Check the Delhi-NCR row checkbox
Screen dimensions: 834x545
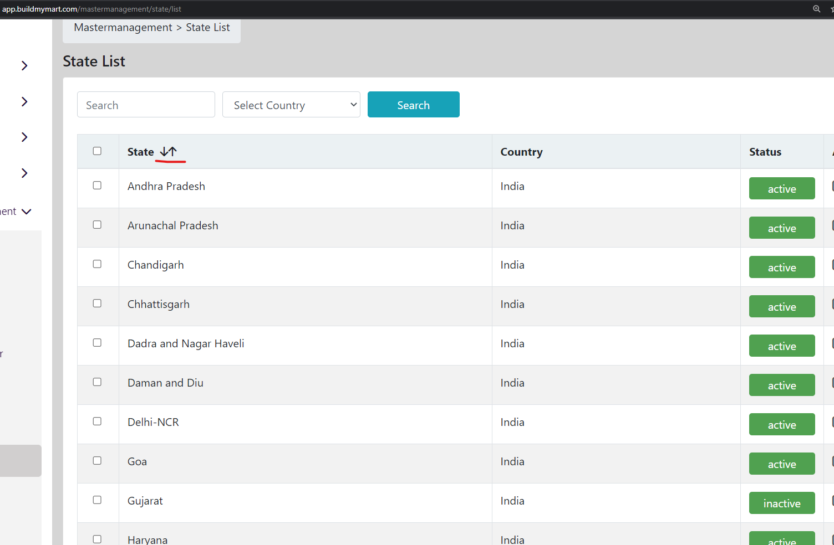point(97,421)
